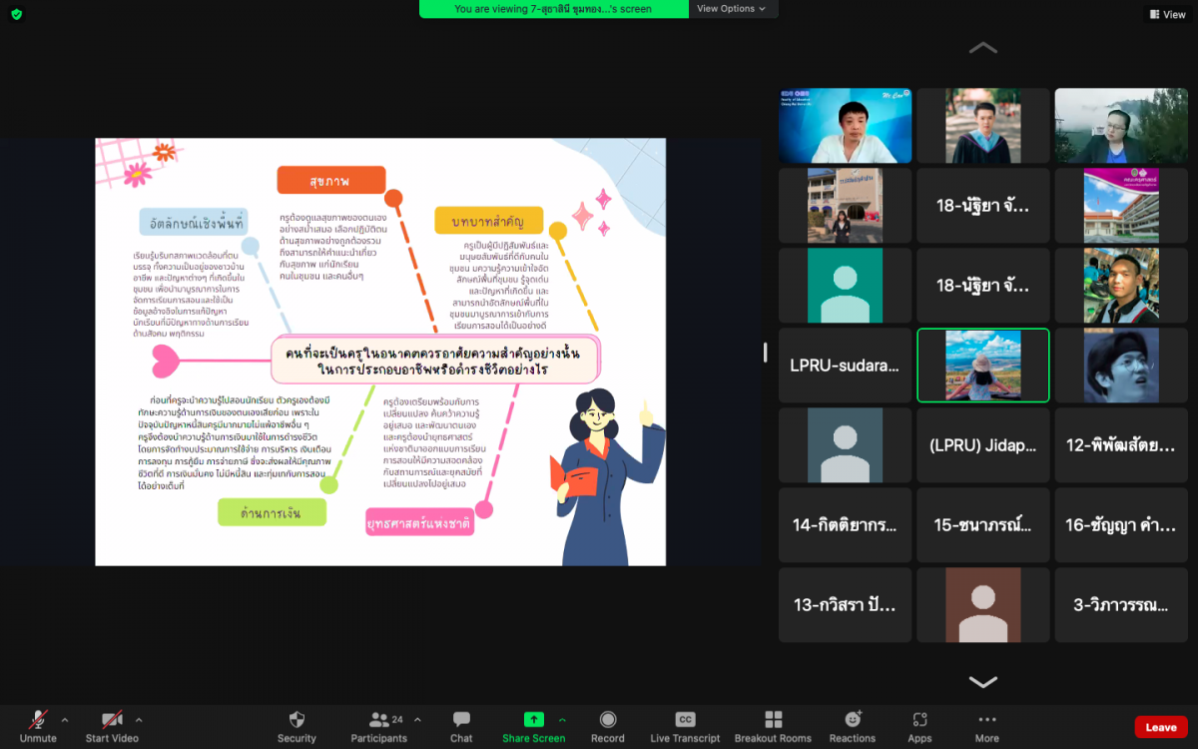Click the red Leave button

pos(1161,727)
